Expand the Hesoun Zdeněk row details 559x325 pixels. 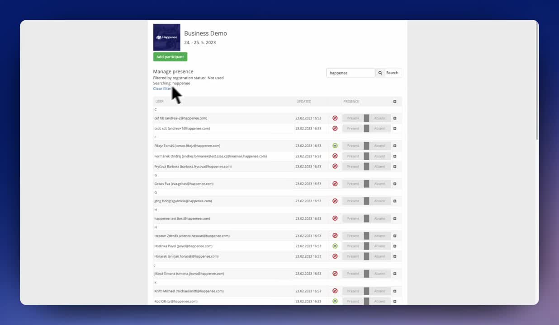395,236
